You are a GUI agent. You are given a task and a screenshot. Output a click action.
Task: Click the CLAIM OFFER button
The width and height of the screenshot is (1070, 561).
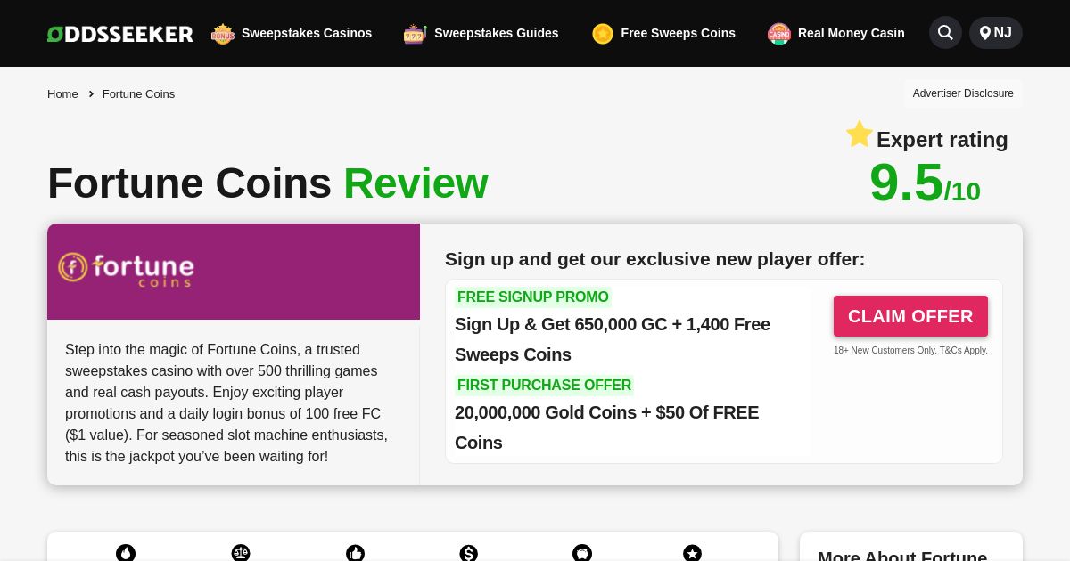[910, 316]
